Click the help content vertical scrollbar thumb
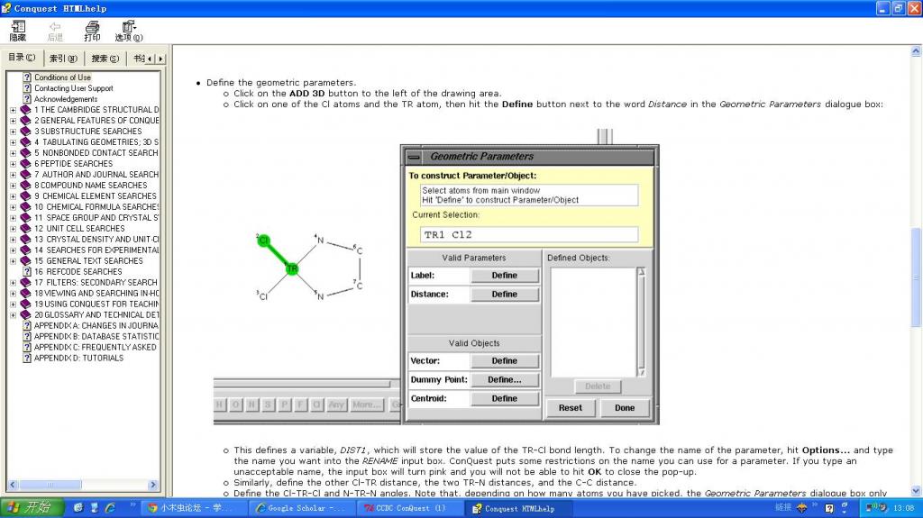Screen dimensions: 923x518 click(916, 277)
